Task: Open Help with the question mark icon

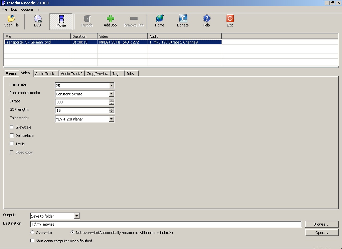Action: (206, 19)
